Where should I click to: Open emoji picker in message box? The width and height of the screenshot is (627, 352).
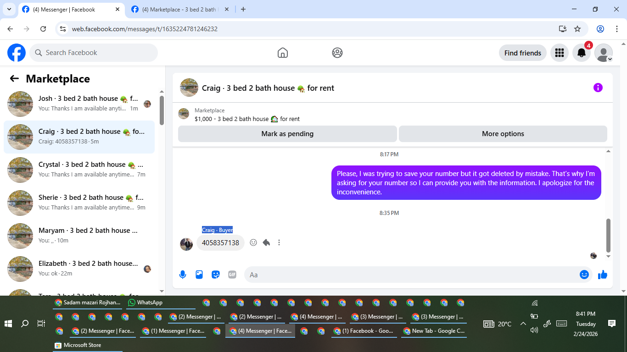[x=584, y=275]
